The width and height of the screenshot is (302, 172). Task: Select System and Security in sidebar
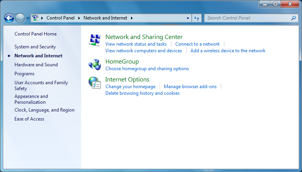[x=35, y=47]
